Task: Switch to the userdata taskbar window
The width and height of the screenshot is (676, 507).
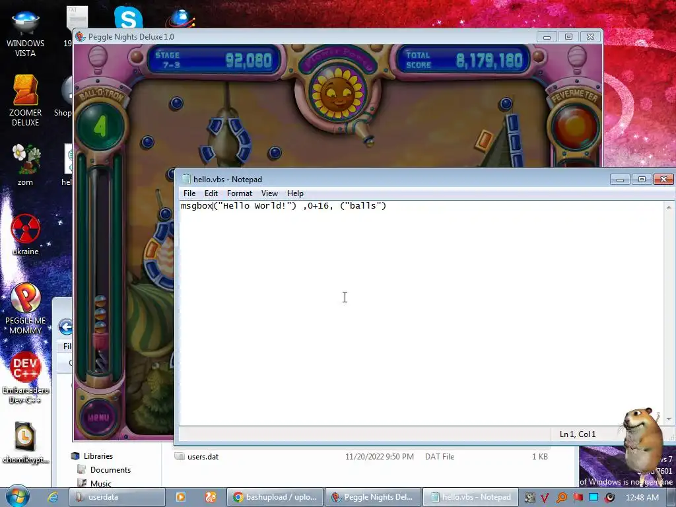Action: [118, 497]
